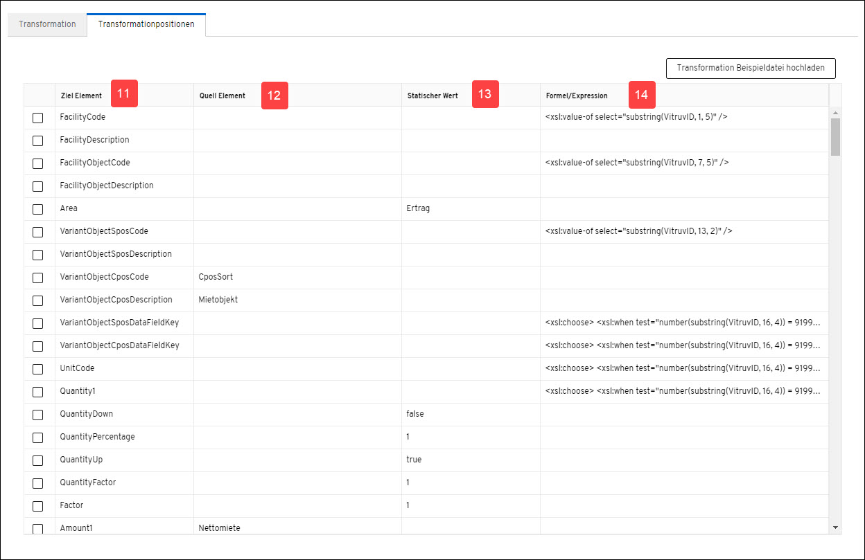Sort by the Ziel Element column header
The image size is (865, 560).
(x=81, y=96)
